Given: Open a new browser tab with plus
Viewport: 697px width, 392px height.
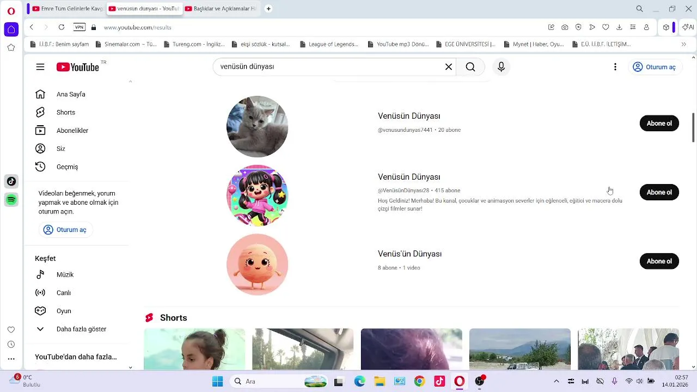Looking at the screenshot, I should [x=268, y=9].
